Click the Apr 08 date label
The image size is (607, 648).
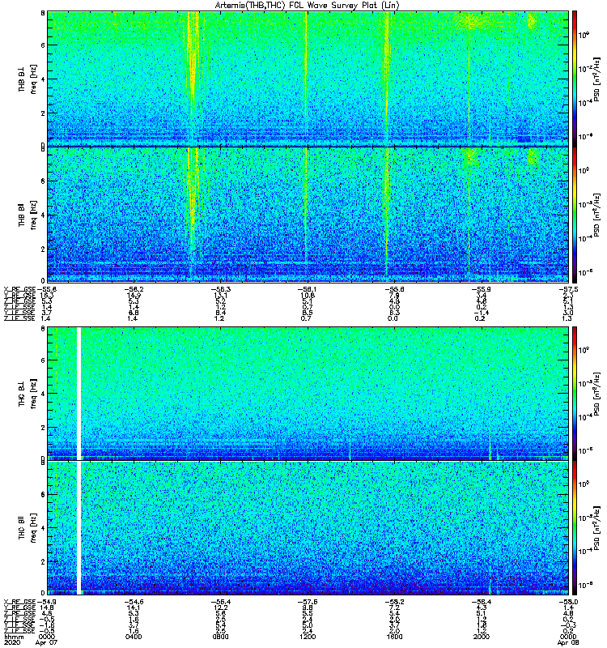pyautogui.click(x=568, y=642)
